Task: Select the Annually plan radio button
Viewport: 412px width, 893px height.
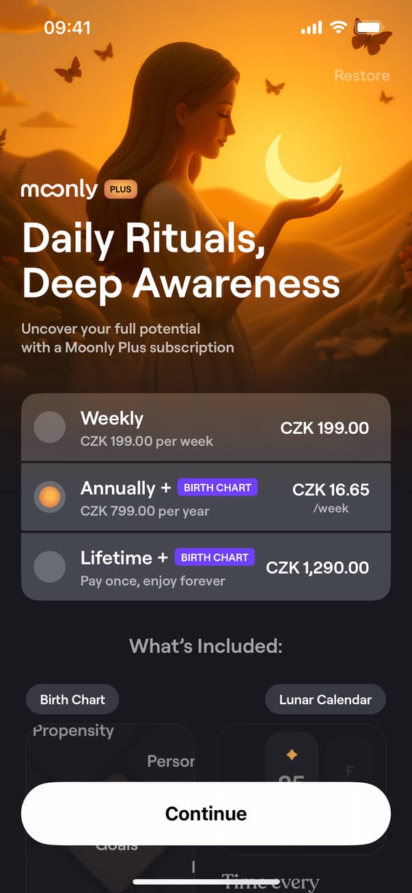Action: (x=49, y=497)
